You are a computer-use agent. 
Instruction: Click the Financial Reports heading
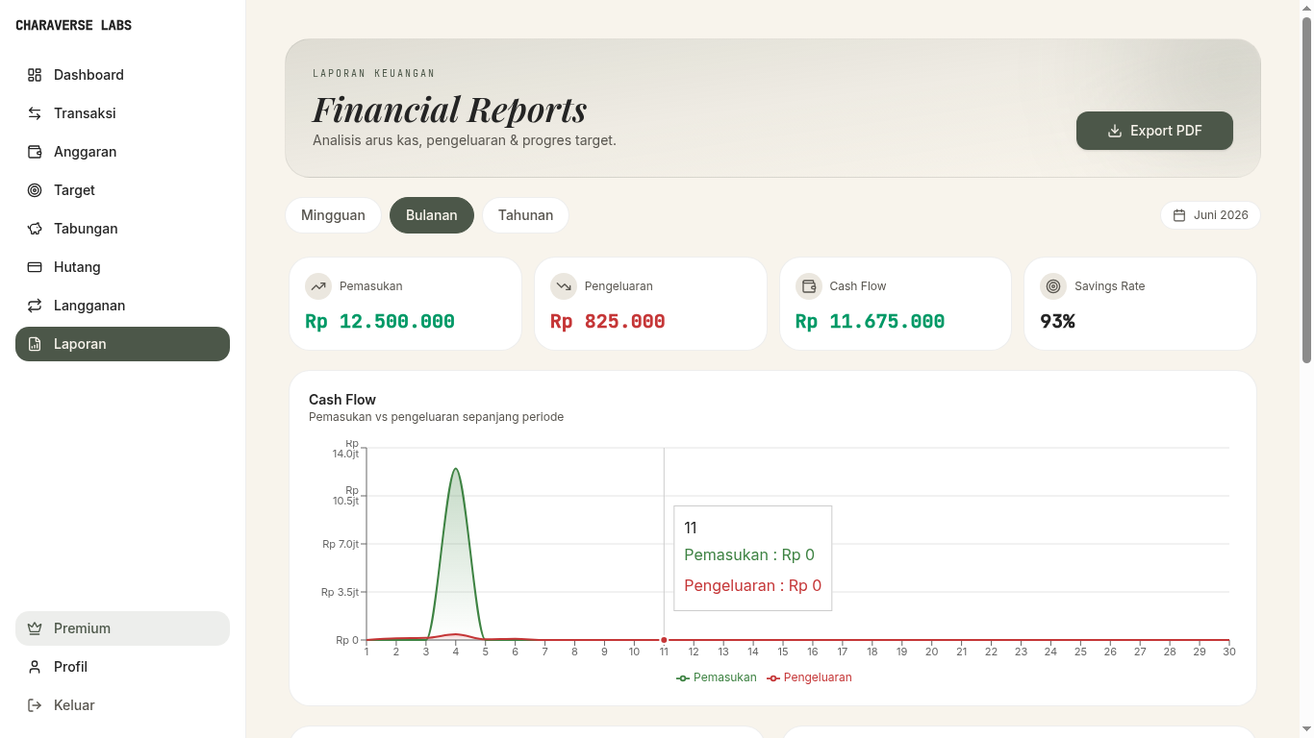pos(450,110)
